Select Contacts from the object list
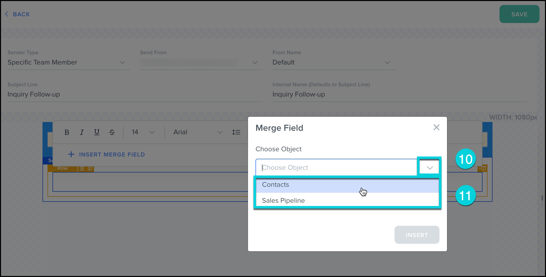546x277 pixels. tap(275, 185)
